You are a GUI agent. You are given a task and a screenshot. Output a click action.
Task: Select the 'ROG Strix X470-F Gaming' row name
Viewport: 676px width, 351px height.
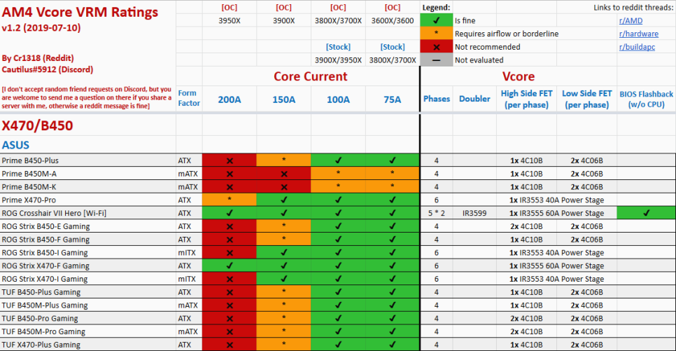45,266
